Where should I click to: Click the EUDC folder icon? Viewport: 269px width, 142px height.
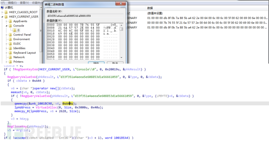click(x=11, y=44)
